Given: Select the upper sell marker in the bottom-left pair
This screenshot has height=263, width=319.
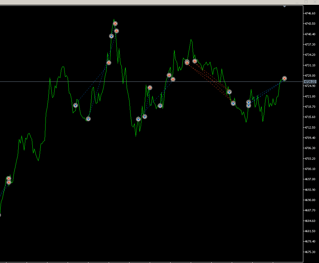Looking at the screenshot, I should pos(9,178).
